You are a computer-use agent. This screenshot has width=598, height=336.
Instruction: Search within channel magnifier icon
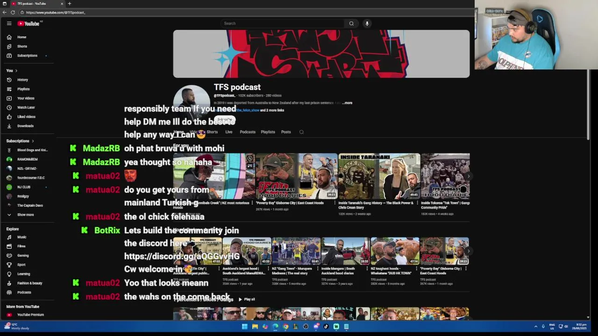coord(301,132)
